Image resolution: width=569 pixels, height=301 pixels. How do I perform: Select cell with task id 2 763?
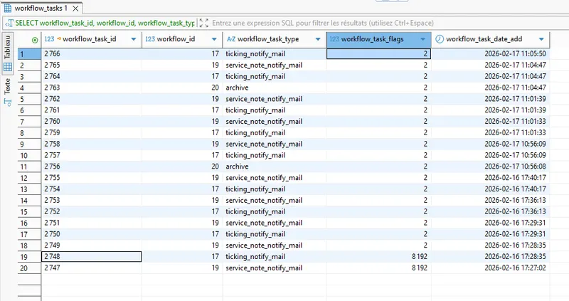(x=92, y=88)
